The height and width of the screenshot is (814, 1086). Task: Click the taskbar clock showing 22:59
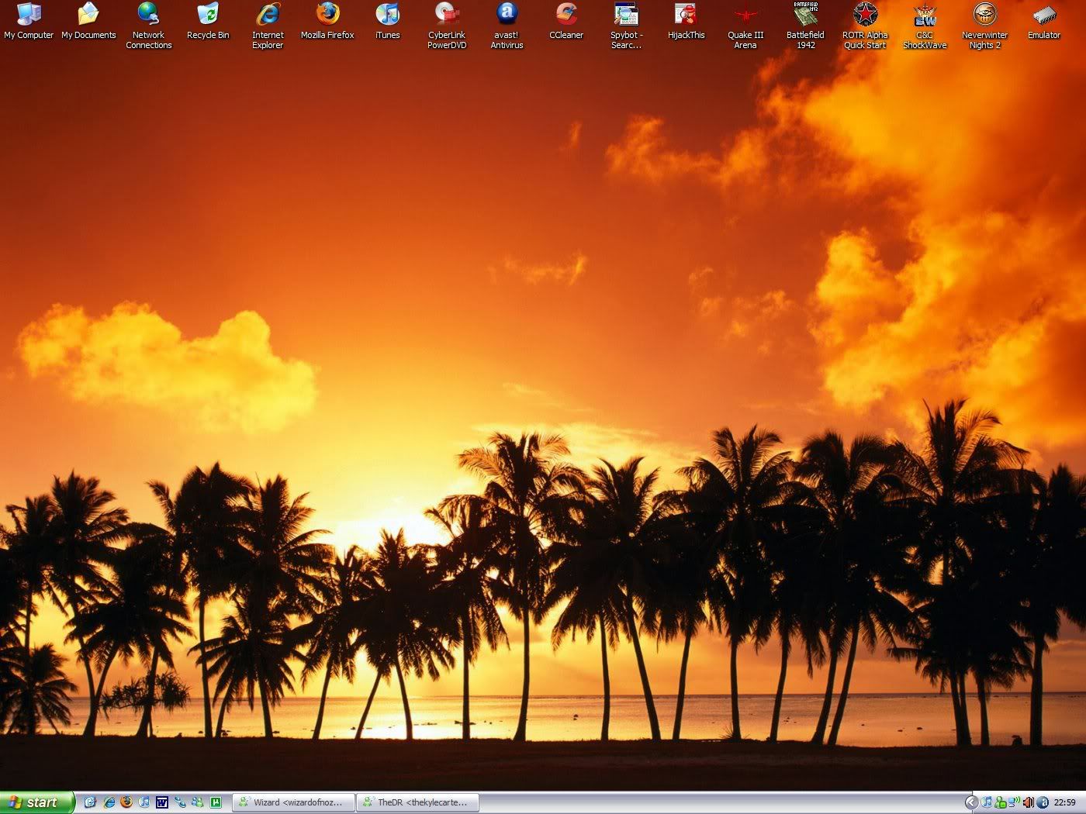[x=1065, y=802]
